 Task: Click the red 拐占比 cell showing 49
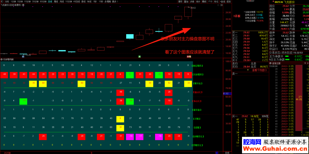coord(120,93)
